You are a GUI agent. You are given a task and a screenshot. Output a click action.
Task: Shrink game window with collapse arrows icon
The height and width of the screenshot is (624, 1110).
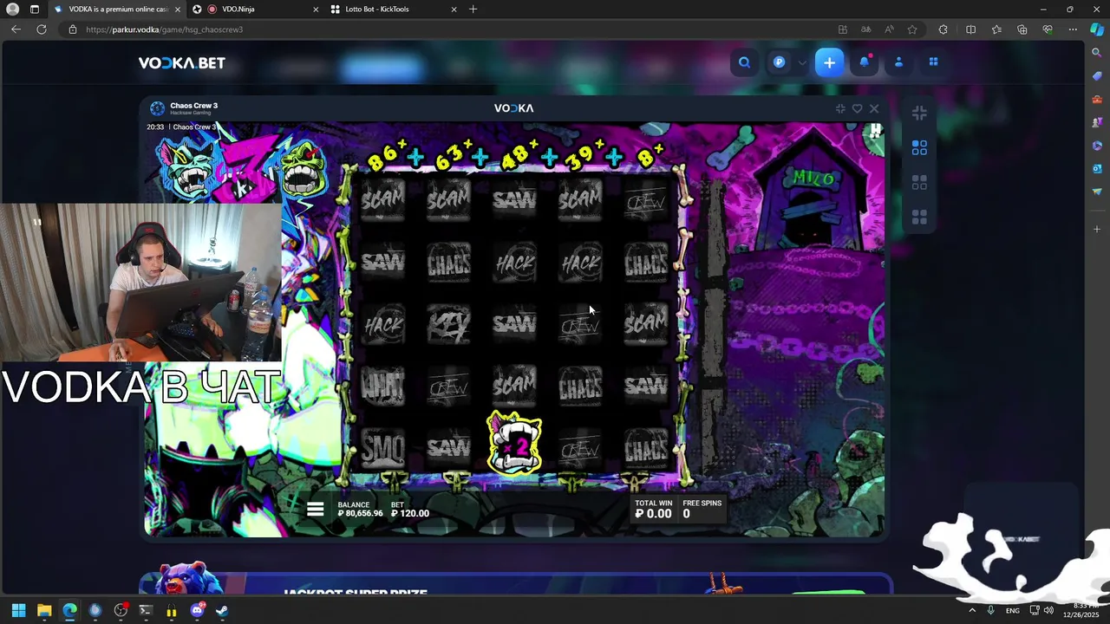pos(840,108)
